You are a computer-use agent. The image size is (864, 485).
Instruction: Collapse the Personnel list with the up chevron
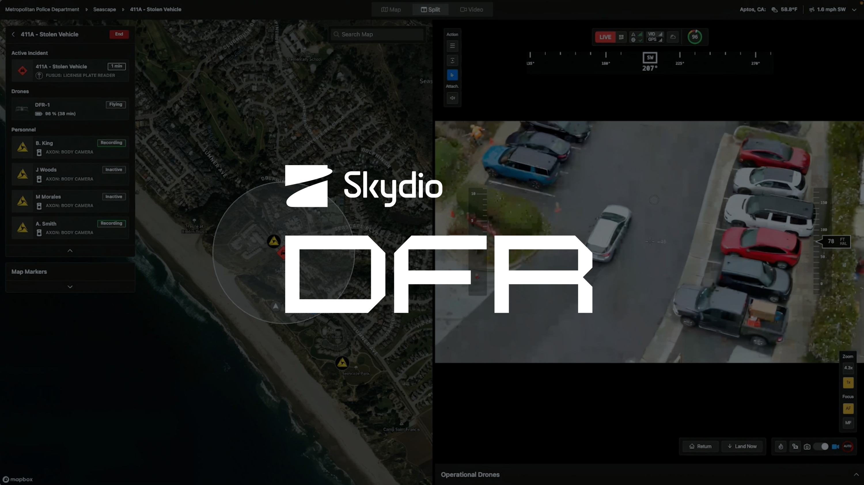point(69,250)
